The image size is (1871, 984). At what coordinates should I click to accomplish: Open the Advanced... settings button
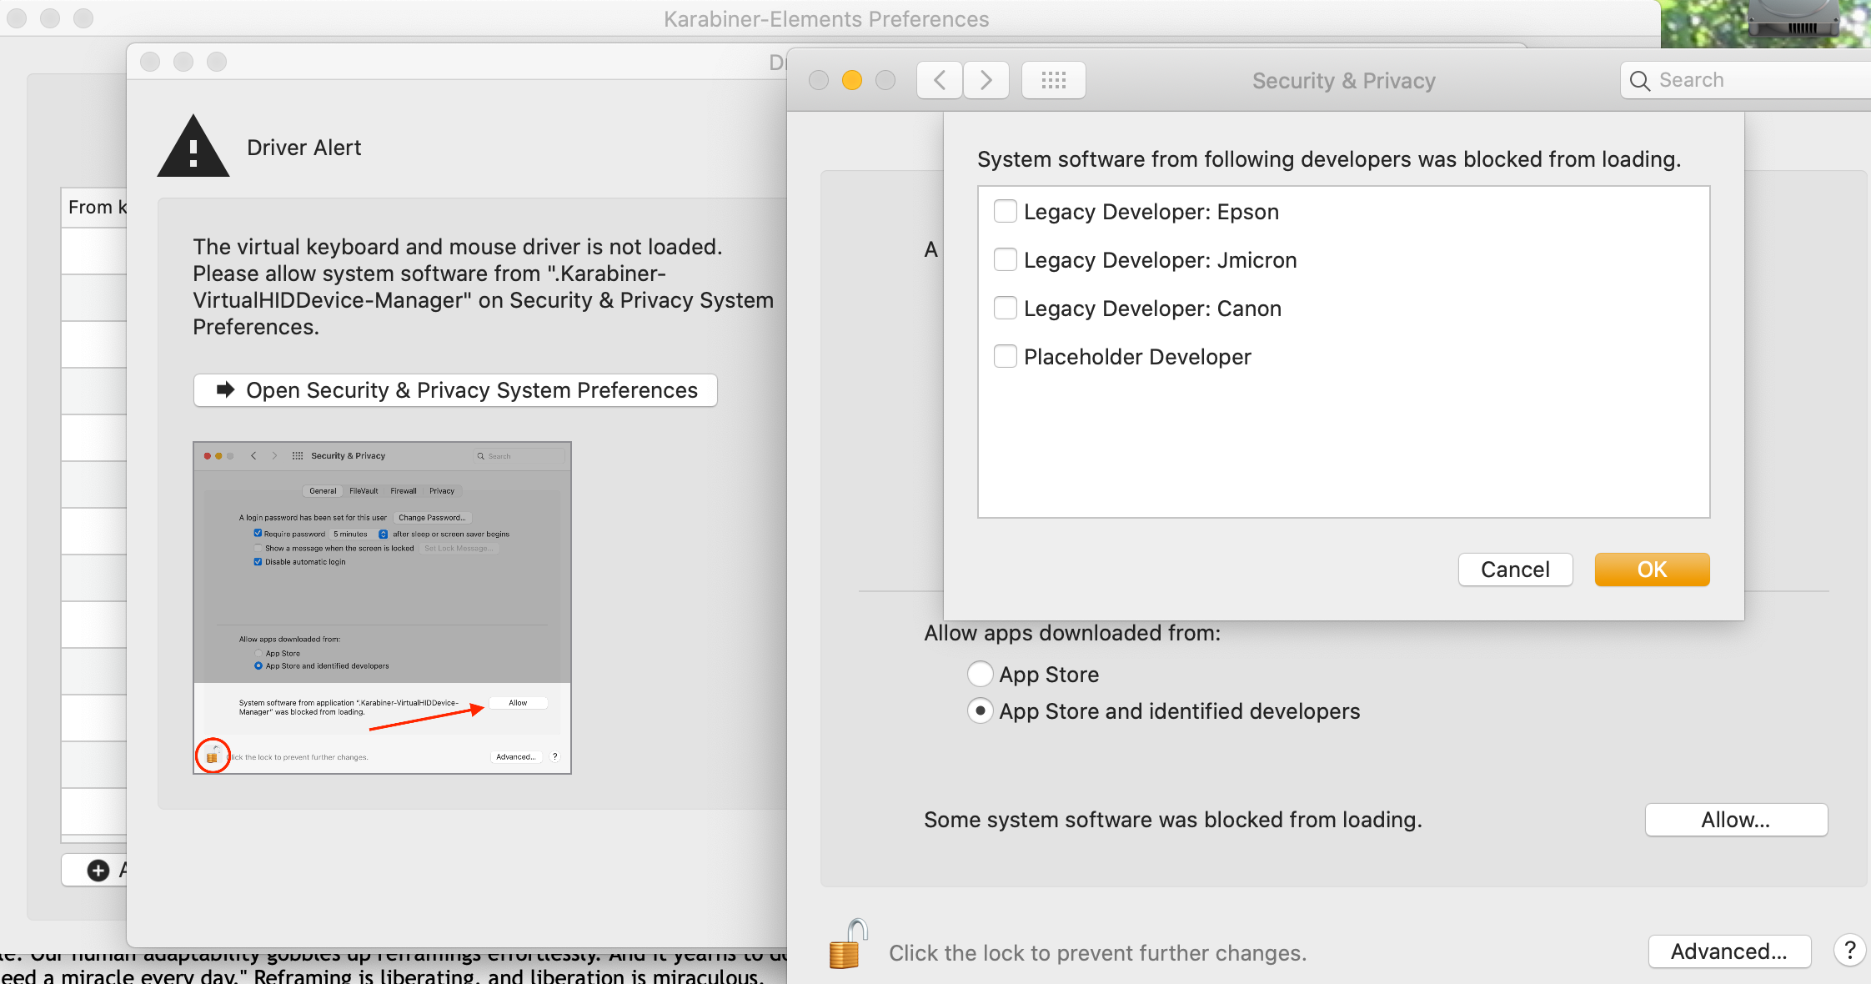click(x=1729, y=951)
